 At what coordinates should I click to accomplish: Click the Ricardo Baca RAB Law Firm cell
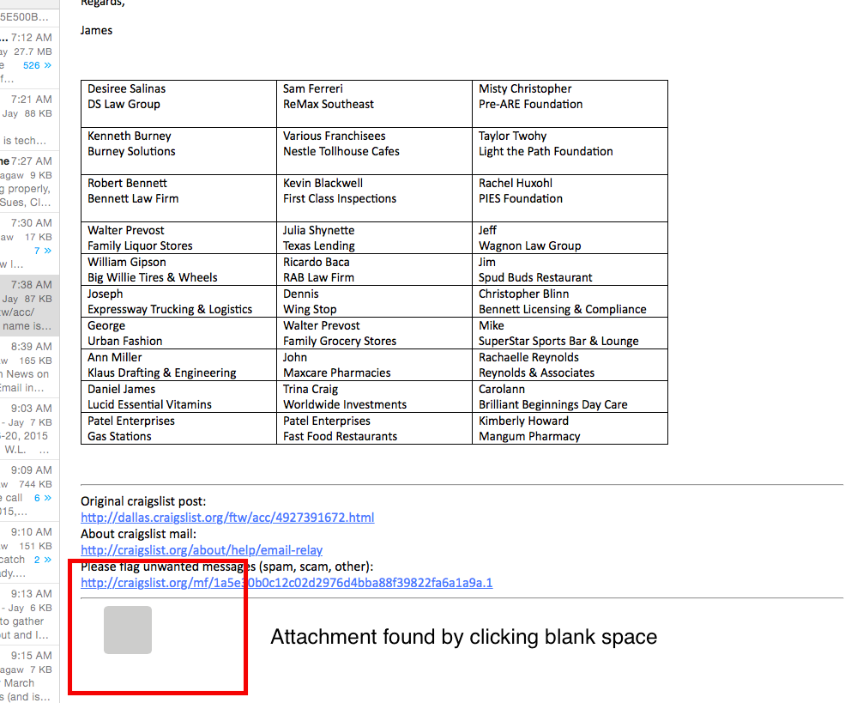tap(374, 270)
